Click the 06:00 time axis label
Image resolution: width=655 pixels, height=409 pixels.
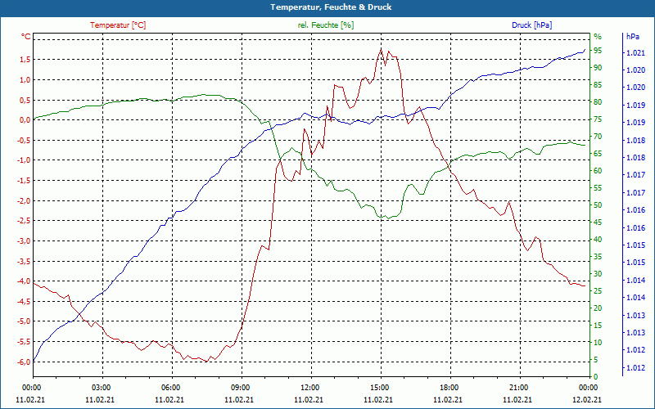pyautogui.click(x=170, y=387)
